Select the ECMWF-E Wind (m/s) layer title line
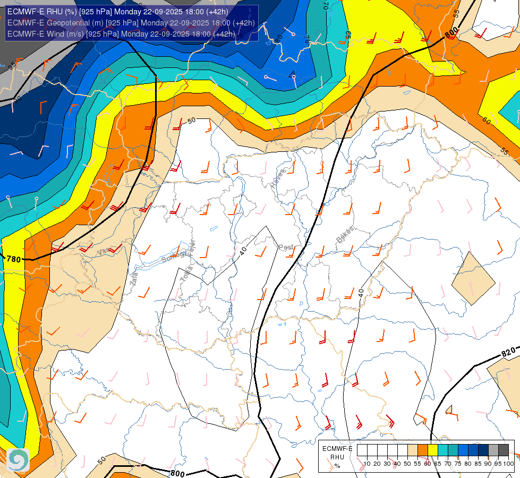 click(x=122, y=34)
